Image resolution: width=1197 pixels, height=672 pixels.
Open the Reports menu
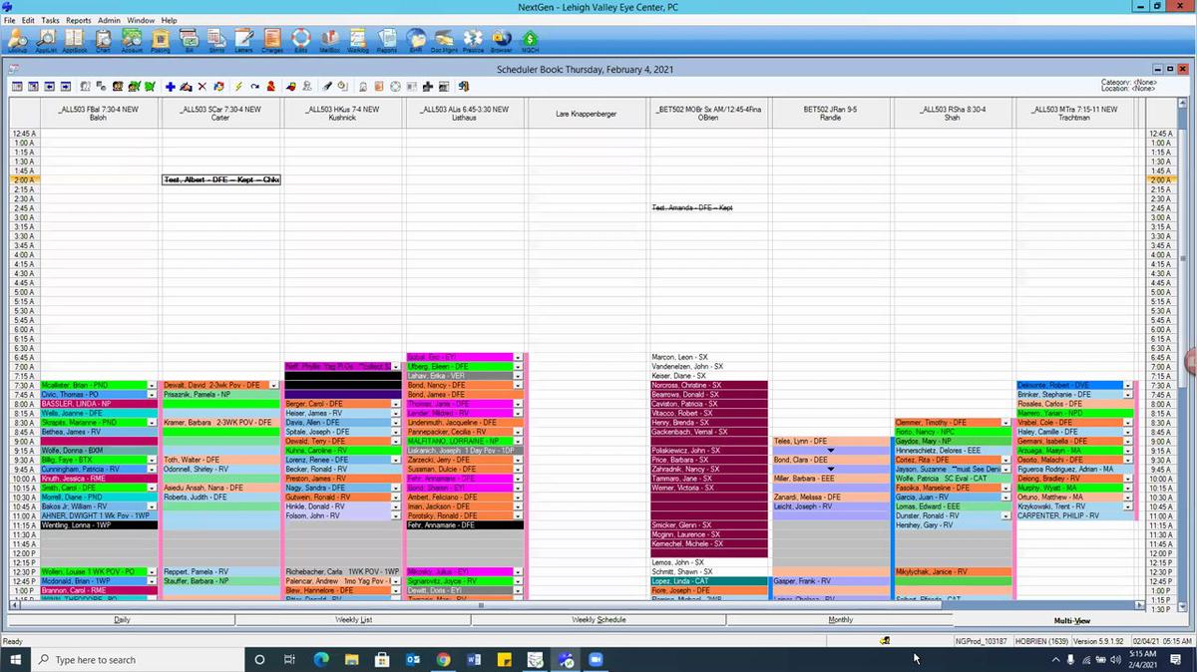point(78,20)
